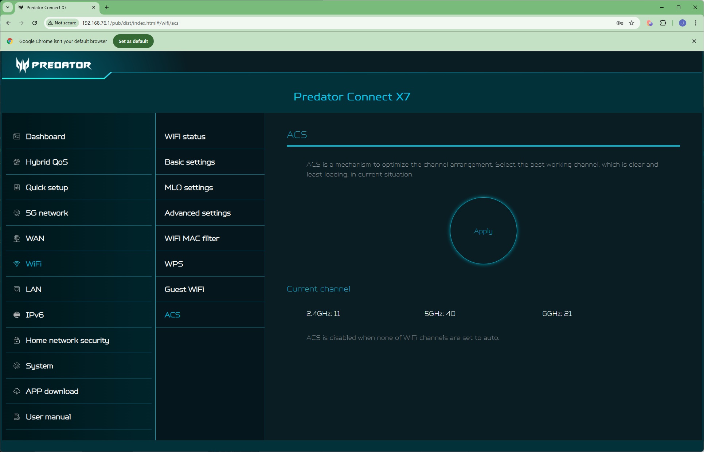This screenshot has height=452, width=704.
Task: Click the Dashboard sidebar icon
Action: pyautogui.click(x=17, y=136)
